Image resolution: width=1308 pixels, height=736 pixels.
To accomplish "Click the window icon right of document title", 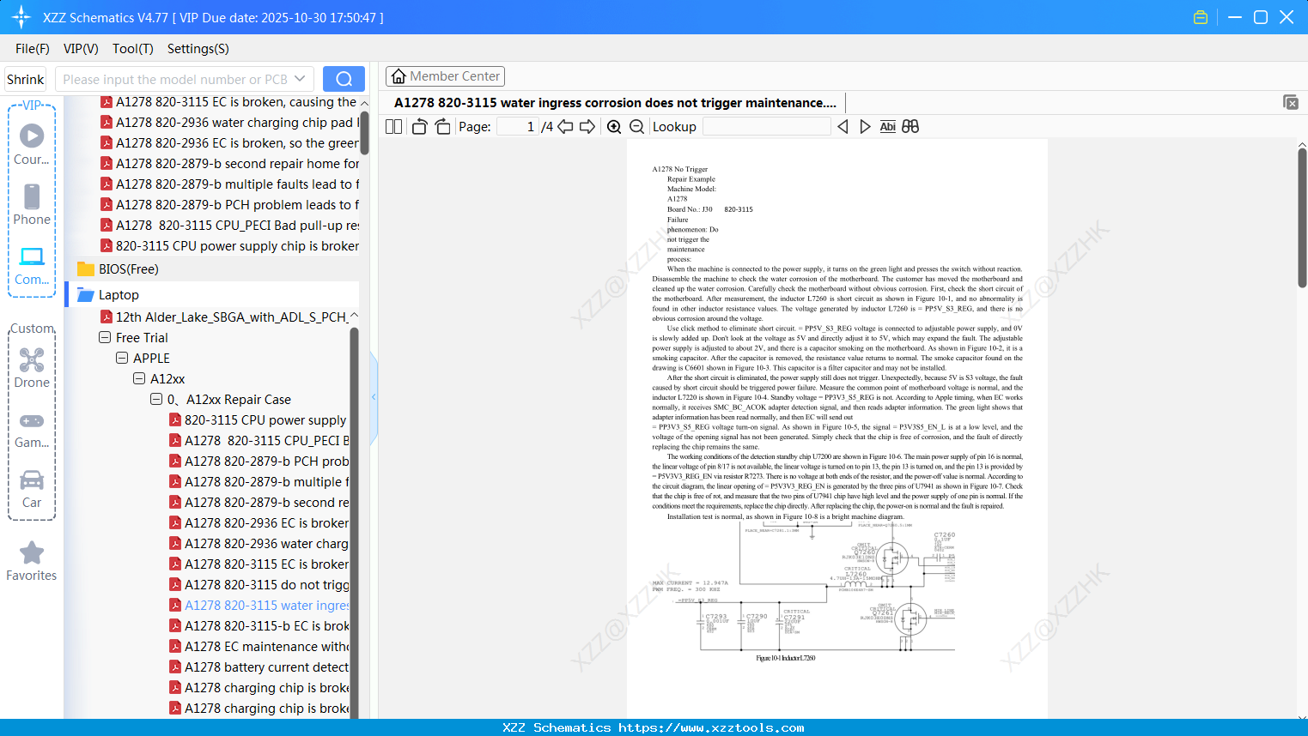I will 1291,102.
